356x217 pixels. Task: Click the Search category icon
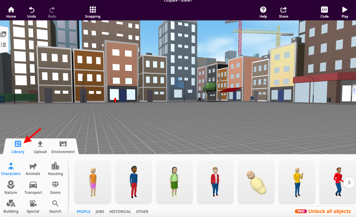(x=55, y=206)
